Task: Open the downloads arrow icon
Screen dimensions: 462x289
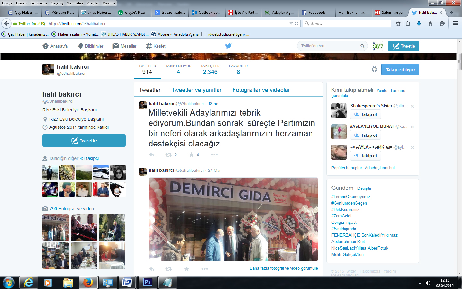Action: [x=419, y=23]
